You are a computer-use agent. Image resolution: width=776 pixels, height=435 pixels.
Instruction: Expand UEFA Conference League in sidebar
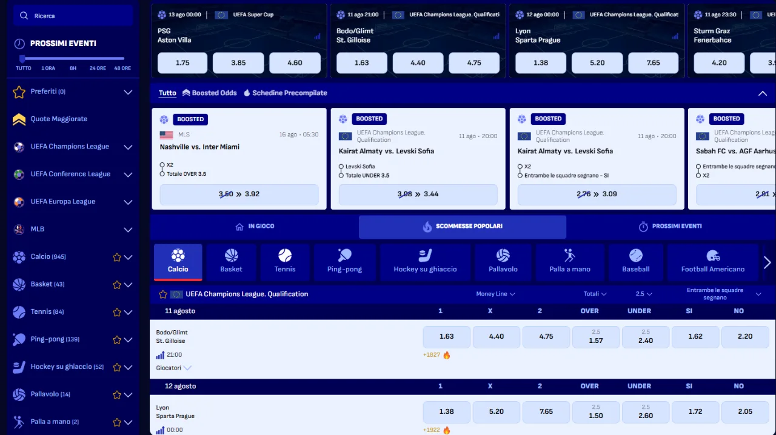point(128,174)
